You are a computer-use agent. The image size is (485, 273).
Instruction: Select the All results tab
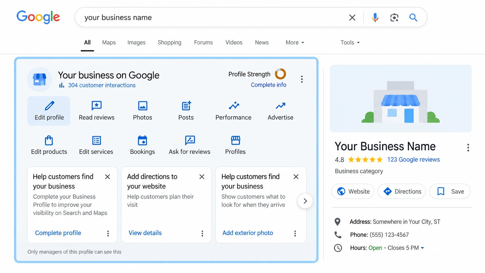87,42
